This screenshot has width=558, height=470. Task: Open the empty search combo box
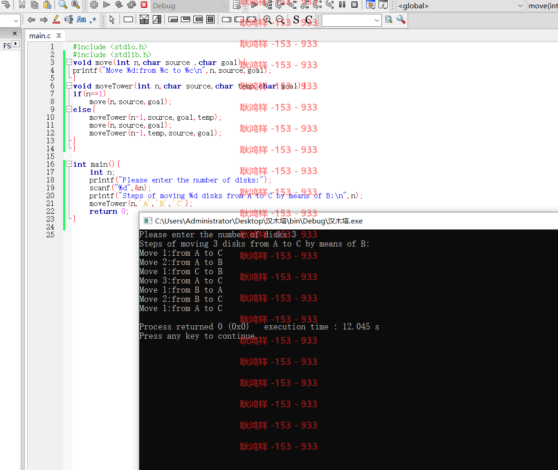[x=351, y=20]
